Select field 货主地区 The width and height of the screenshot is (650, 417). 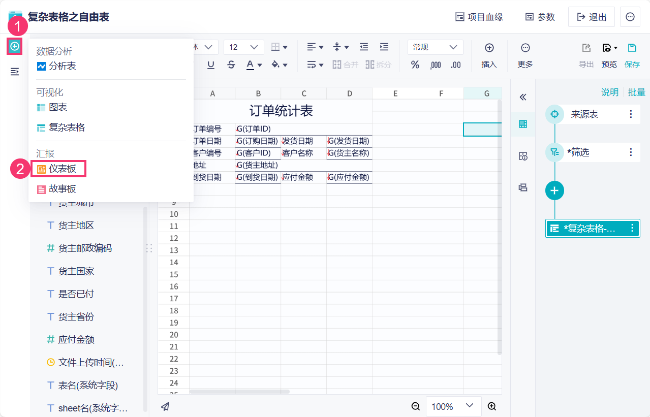point(71,225)
